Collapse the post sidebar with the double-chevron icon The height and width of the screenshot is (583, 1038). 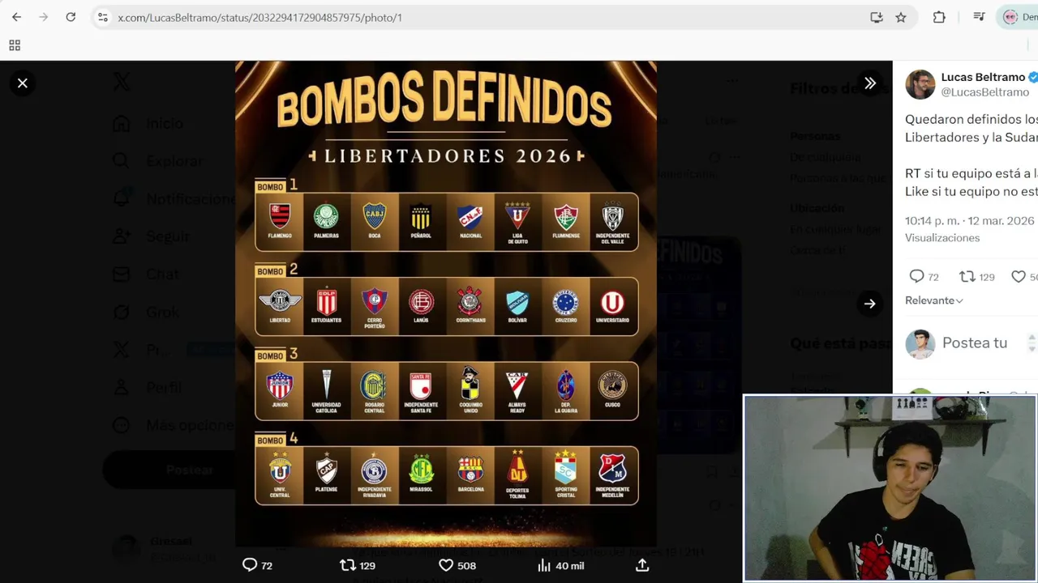(869, 83)
